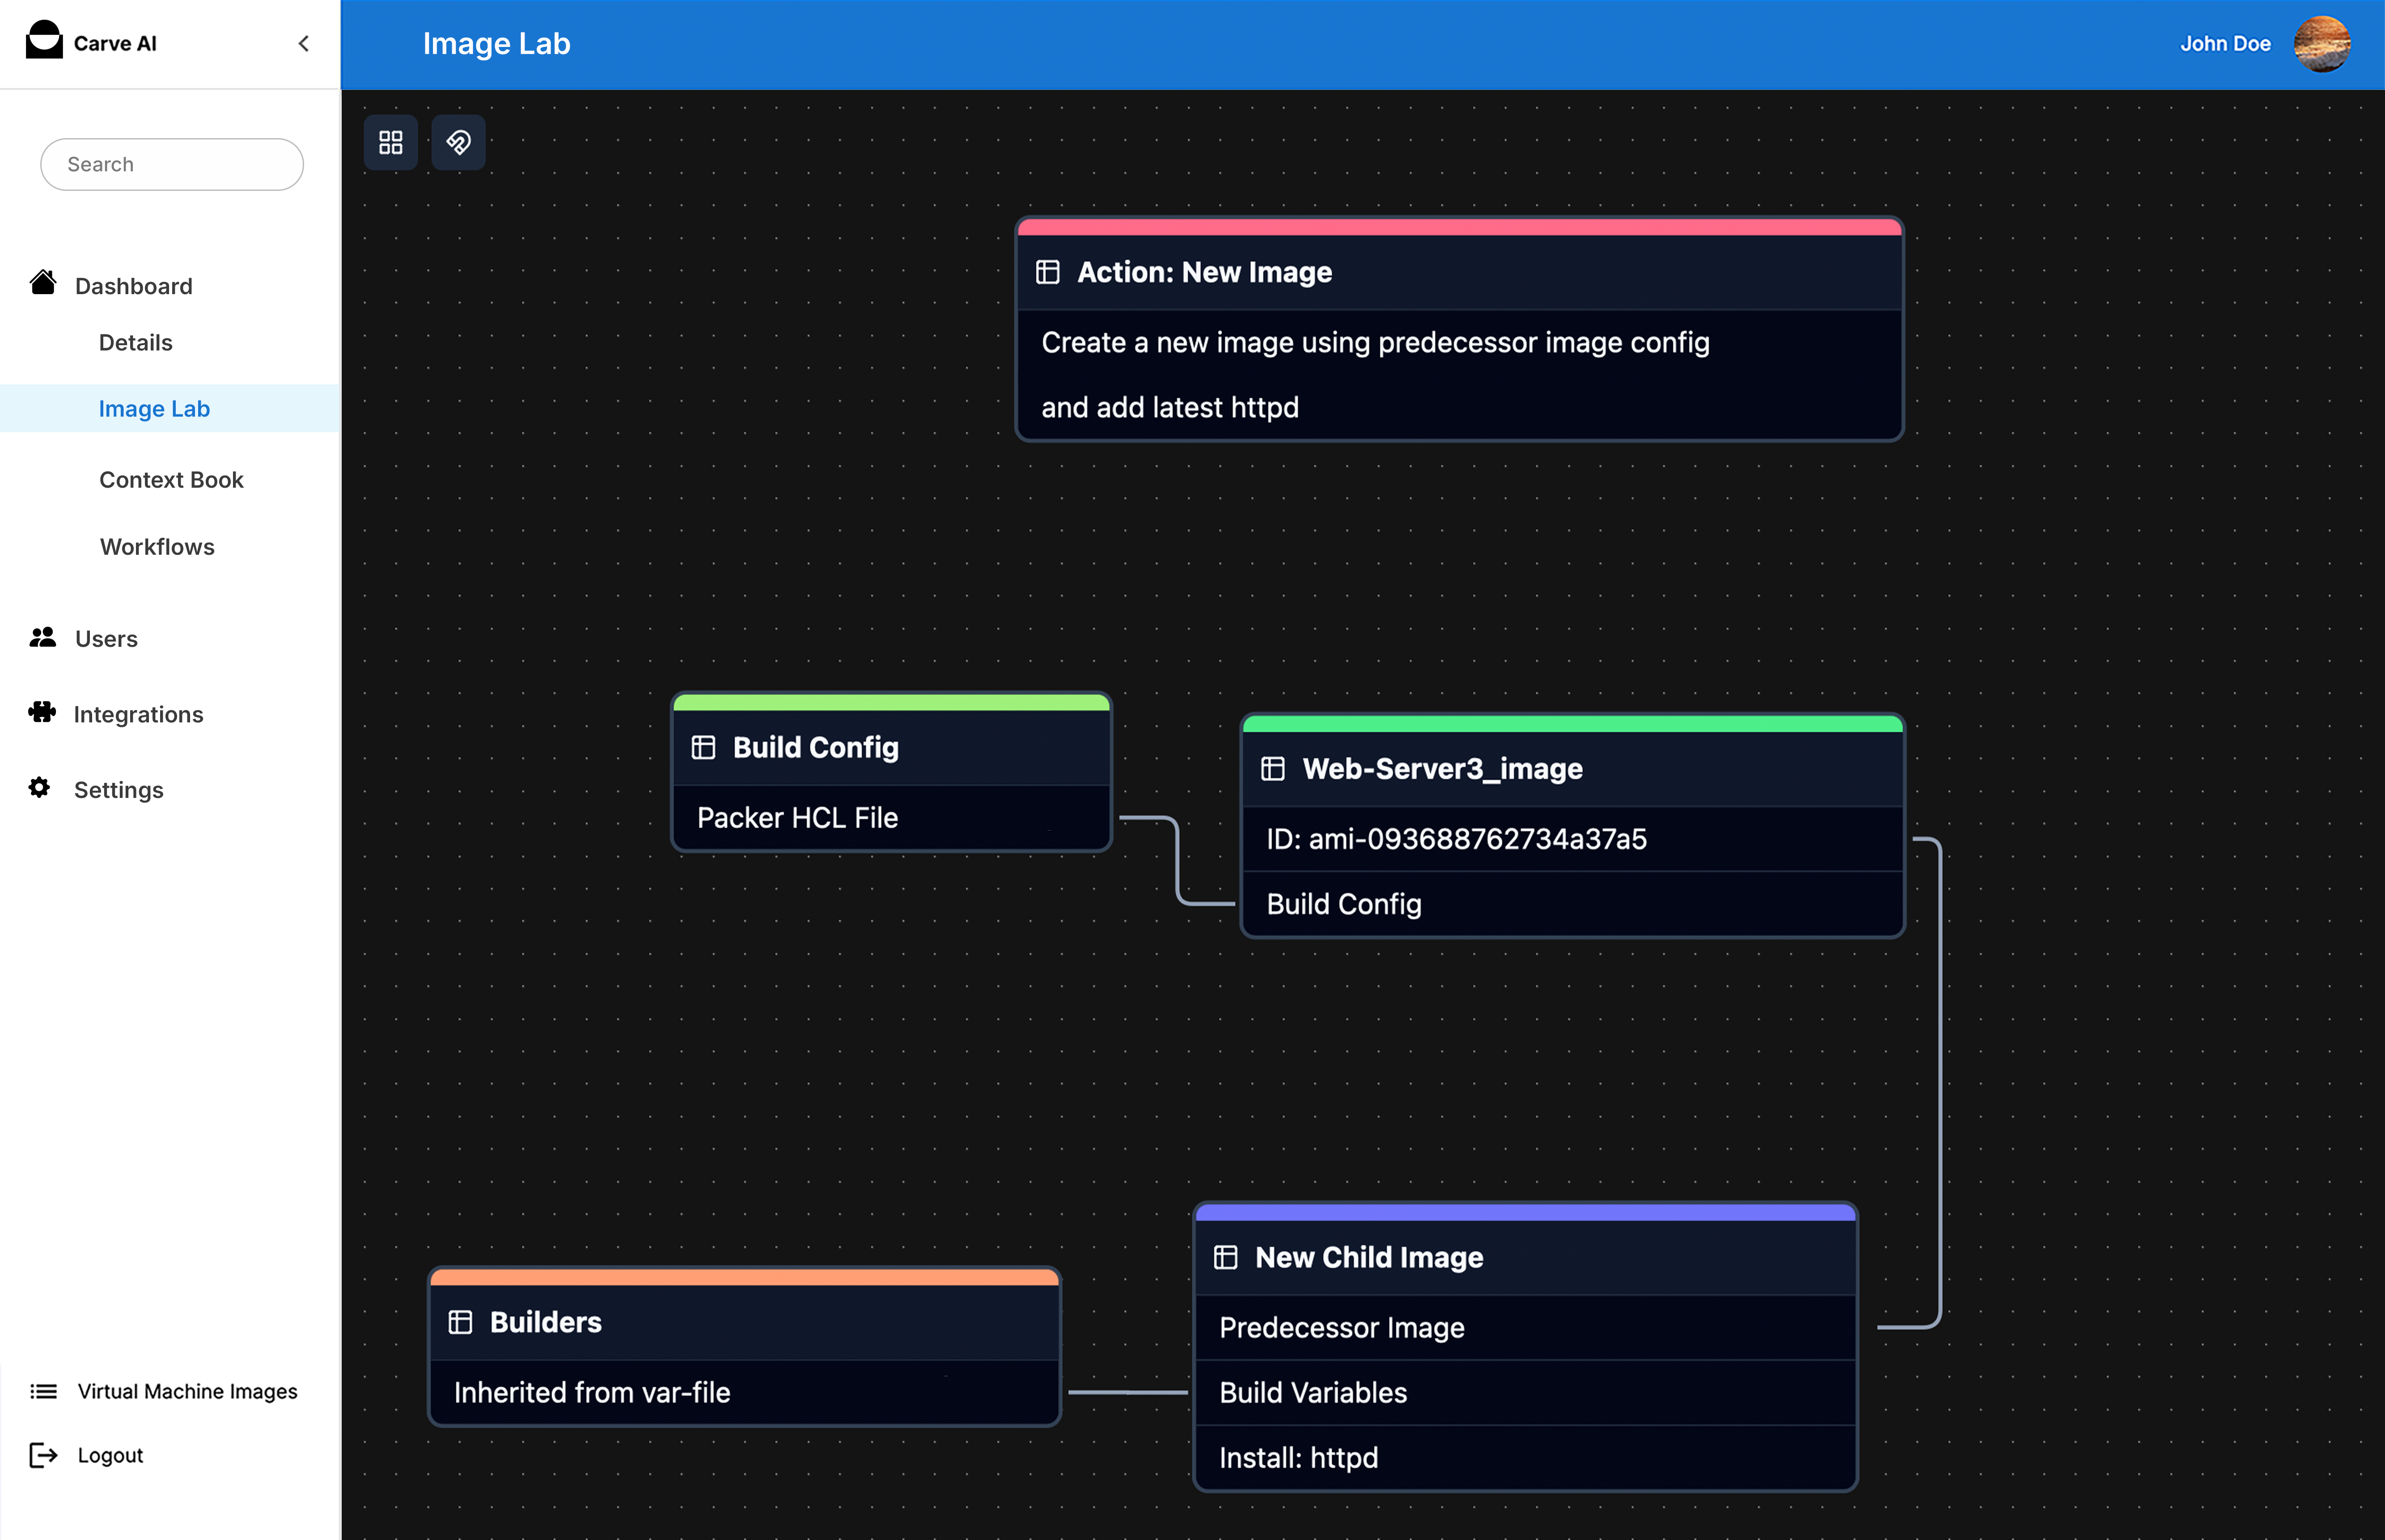Click the grid layout toolbar button
The height and width of the screenshot is (1540, 2385).
[x=391, y=142]
